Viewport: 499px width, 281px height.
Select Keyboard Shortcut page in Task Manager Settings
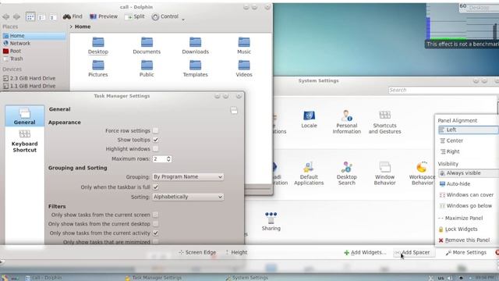24,141
